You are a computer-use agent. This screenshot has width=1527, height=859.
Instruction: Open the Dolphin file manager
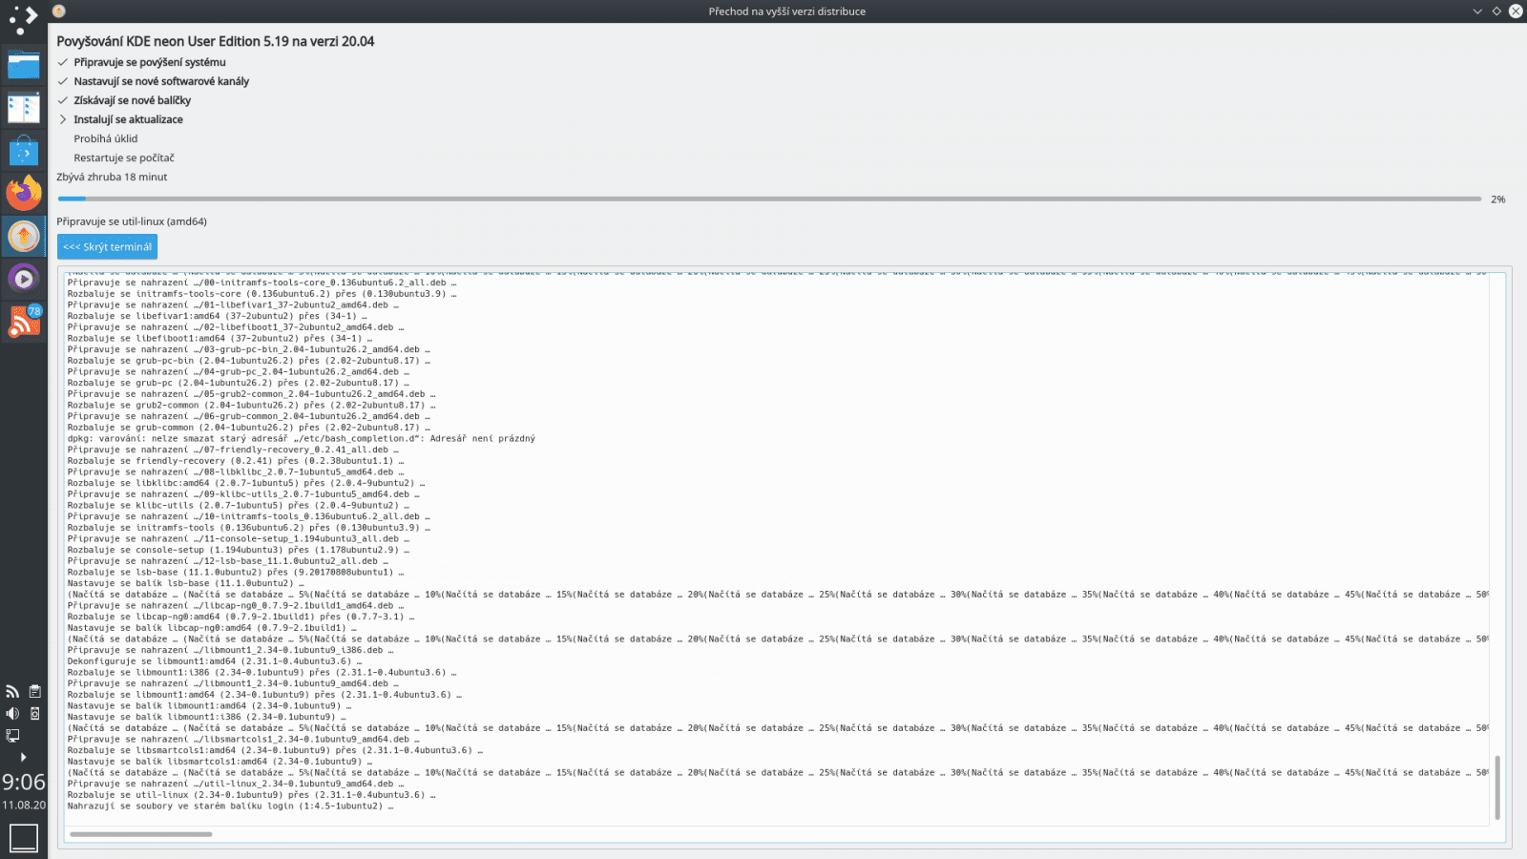[x=24, y=65]
